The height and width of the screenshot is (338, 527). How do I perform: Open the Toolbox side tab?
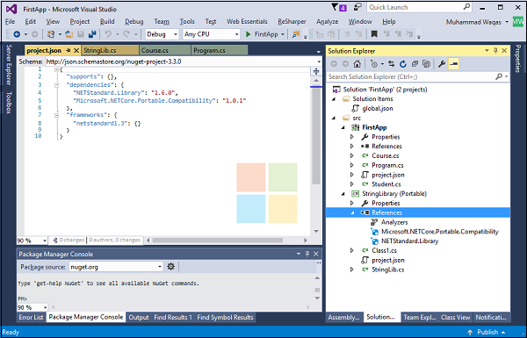(9, 102)
